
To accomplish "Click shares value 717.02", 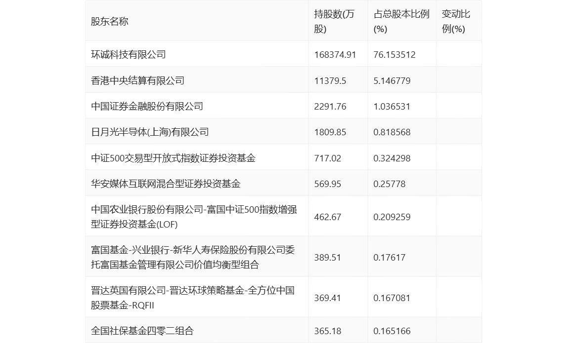I will (328, 158).
